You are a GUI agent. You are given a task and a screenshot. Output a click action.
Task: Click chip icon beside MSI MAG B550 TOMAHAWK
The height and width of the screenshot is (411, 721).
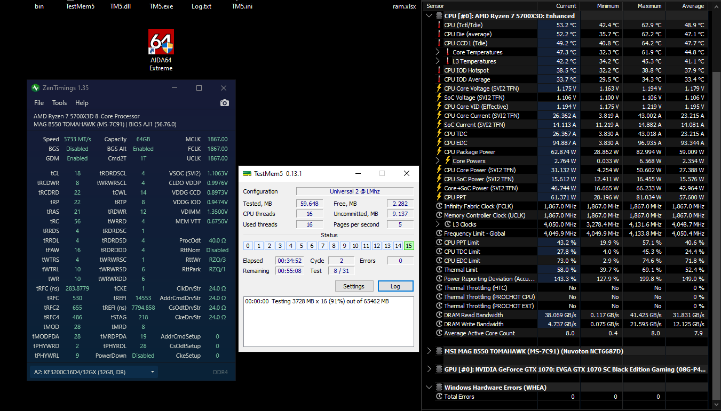point(439,351)
